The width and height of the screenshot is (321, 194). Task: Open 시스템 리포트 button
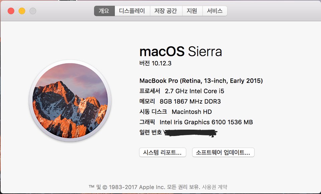coord(163,152)
